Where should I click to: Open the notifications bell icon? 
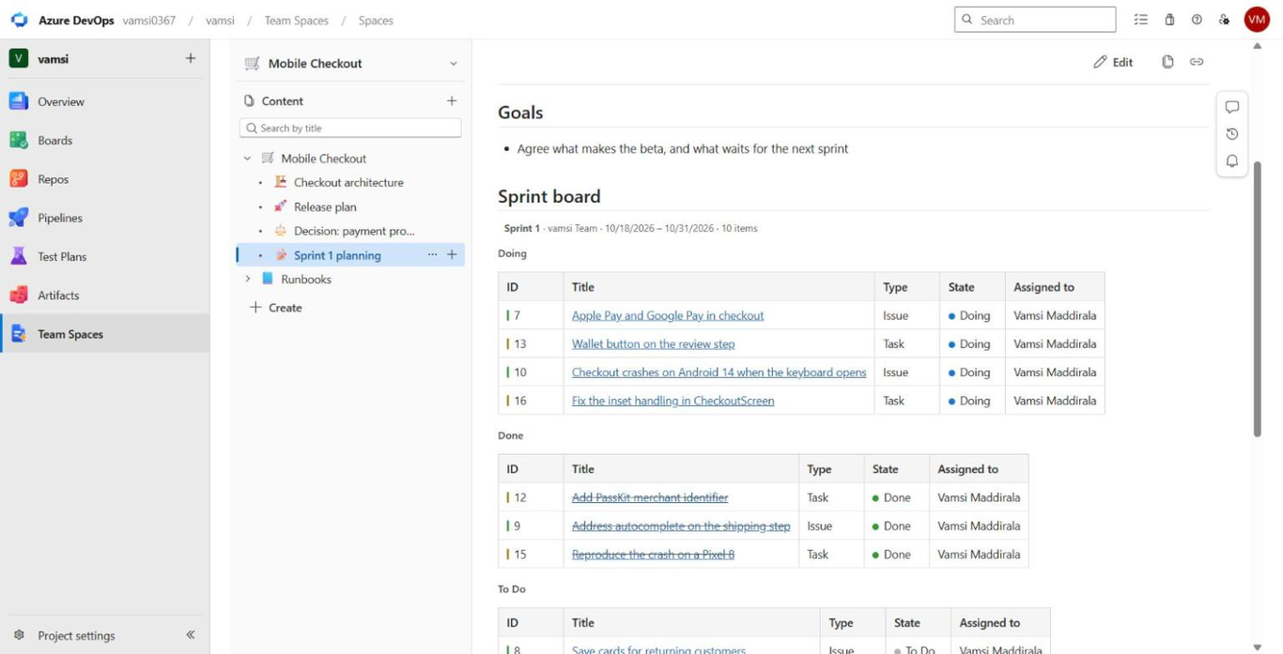1232,161
